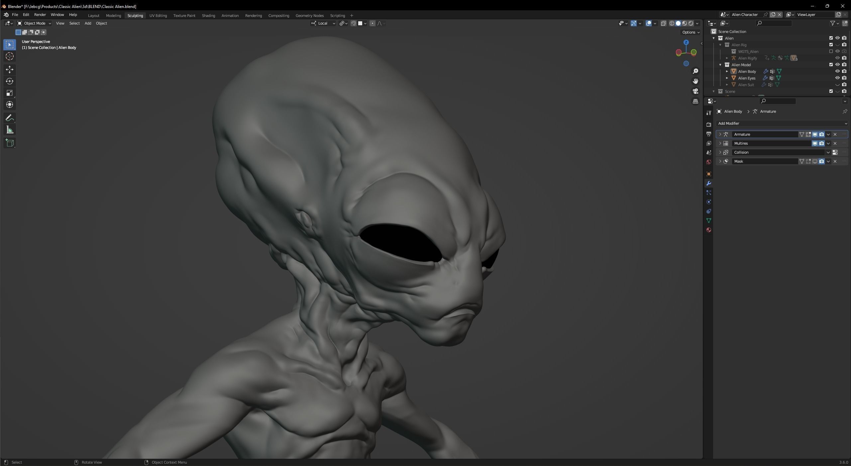Open the World properties tab
The height and width of the screenshot is (466, 851).
coord(708,162)
